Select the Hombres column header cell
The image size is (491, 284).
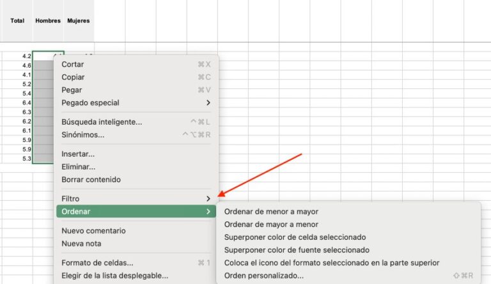(48, 20)
